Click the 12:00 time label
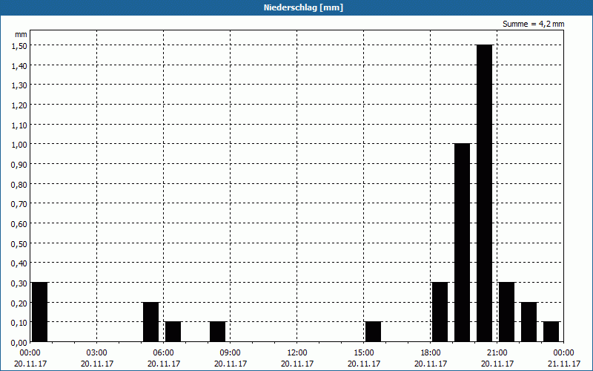This screenshot has width=593, height=371. pos(297,353)
